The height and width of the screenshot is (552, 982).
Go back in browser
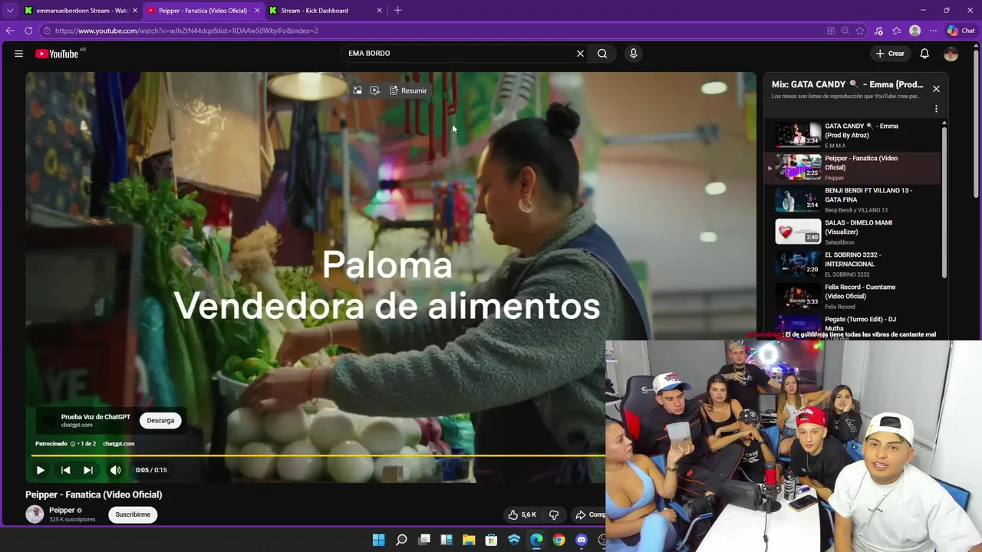click(10, 31)
